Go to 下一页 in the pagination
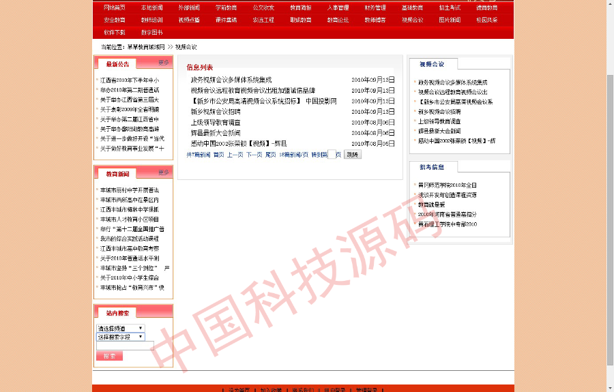Image resolution: width=614 pixels, height=392 pixels. tap(254, 155)
